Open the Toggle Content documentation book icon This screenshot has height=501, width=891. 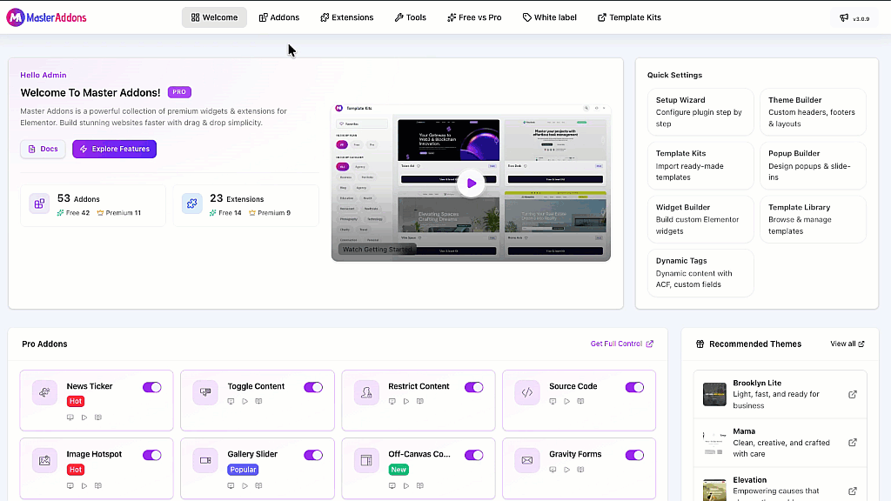pyautogui.click(x=258, y=402)
